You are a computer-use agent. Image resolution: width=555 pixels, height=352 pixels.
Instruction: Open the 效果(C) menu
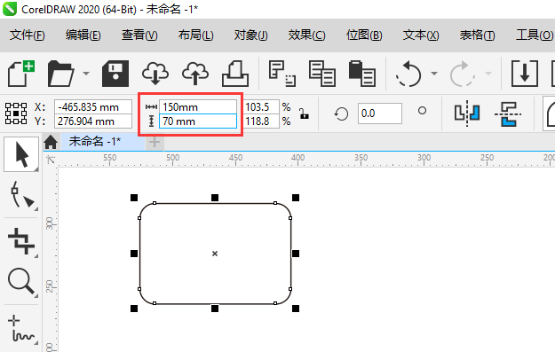click(x=307, y=35)
